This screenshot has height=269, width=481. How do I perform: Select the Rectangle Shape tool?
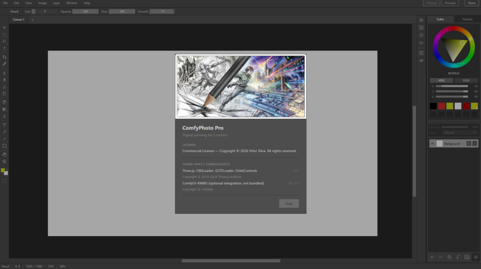[4, 146]
